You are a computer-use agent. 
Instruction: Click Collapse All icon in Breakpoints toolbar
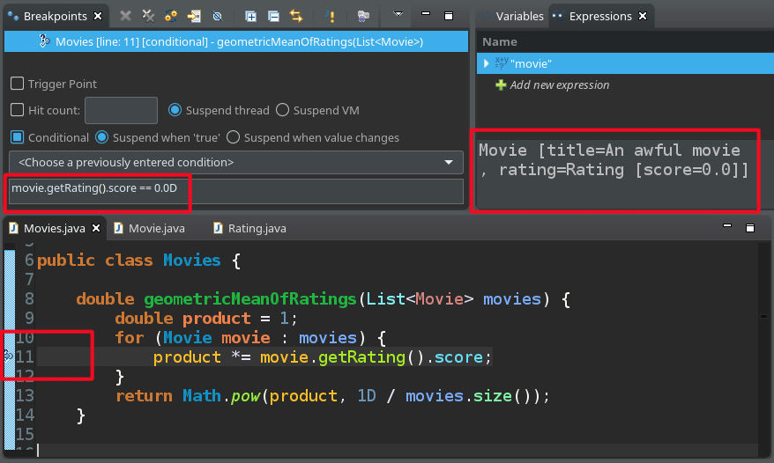273,16
